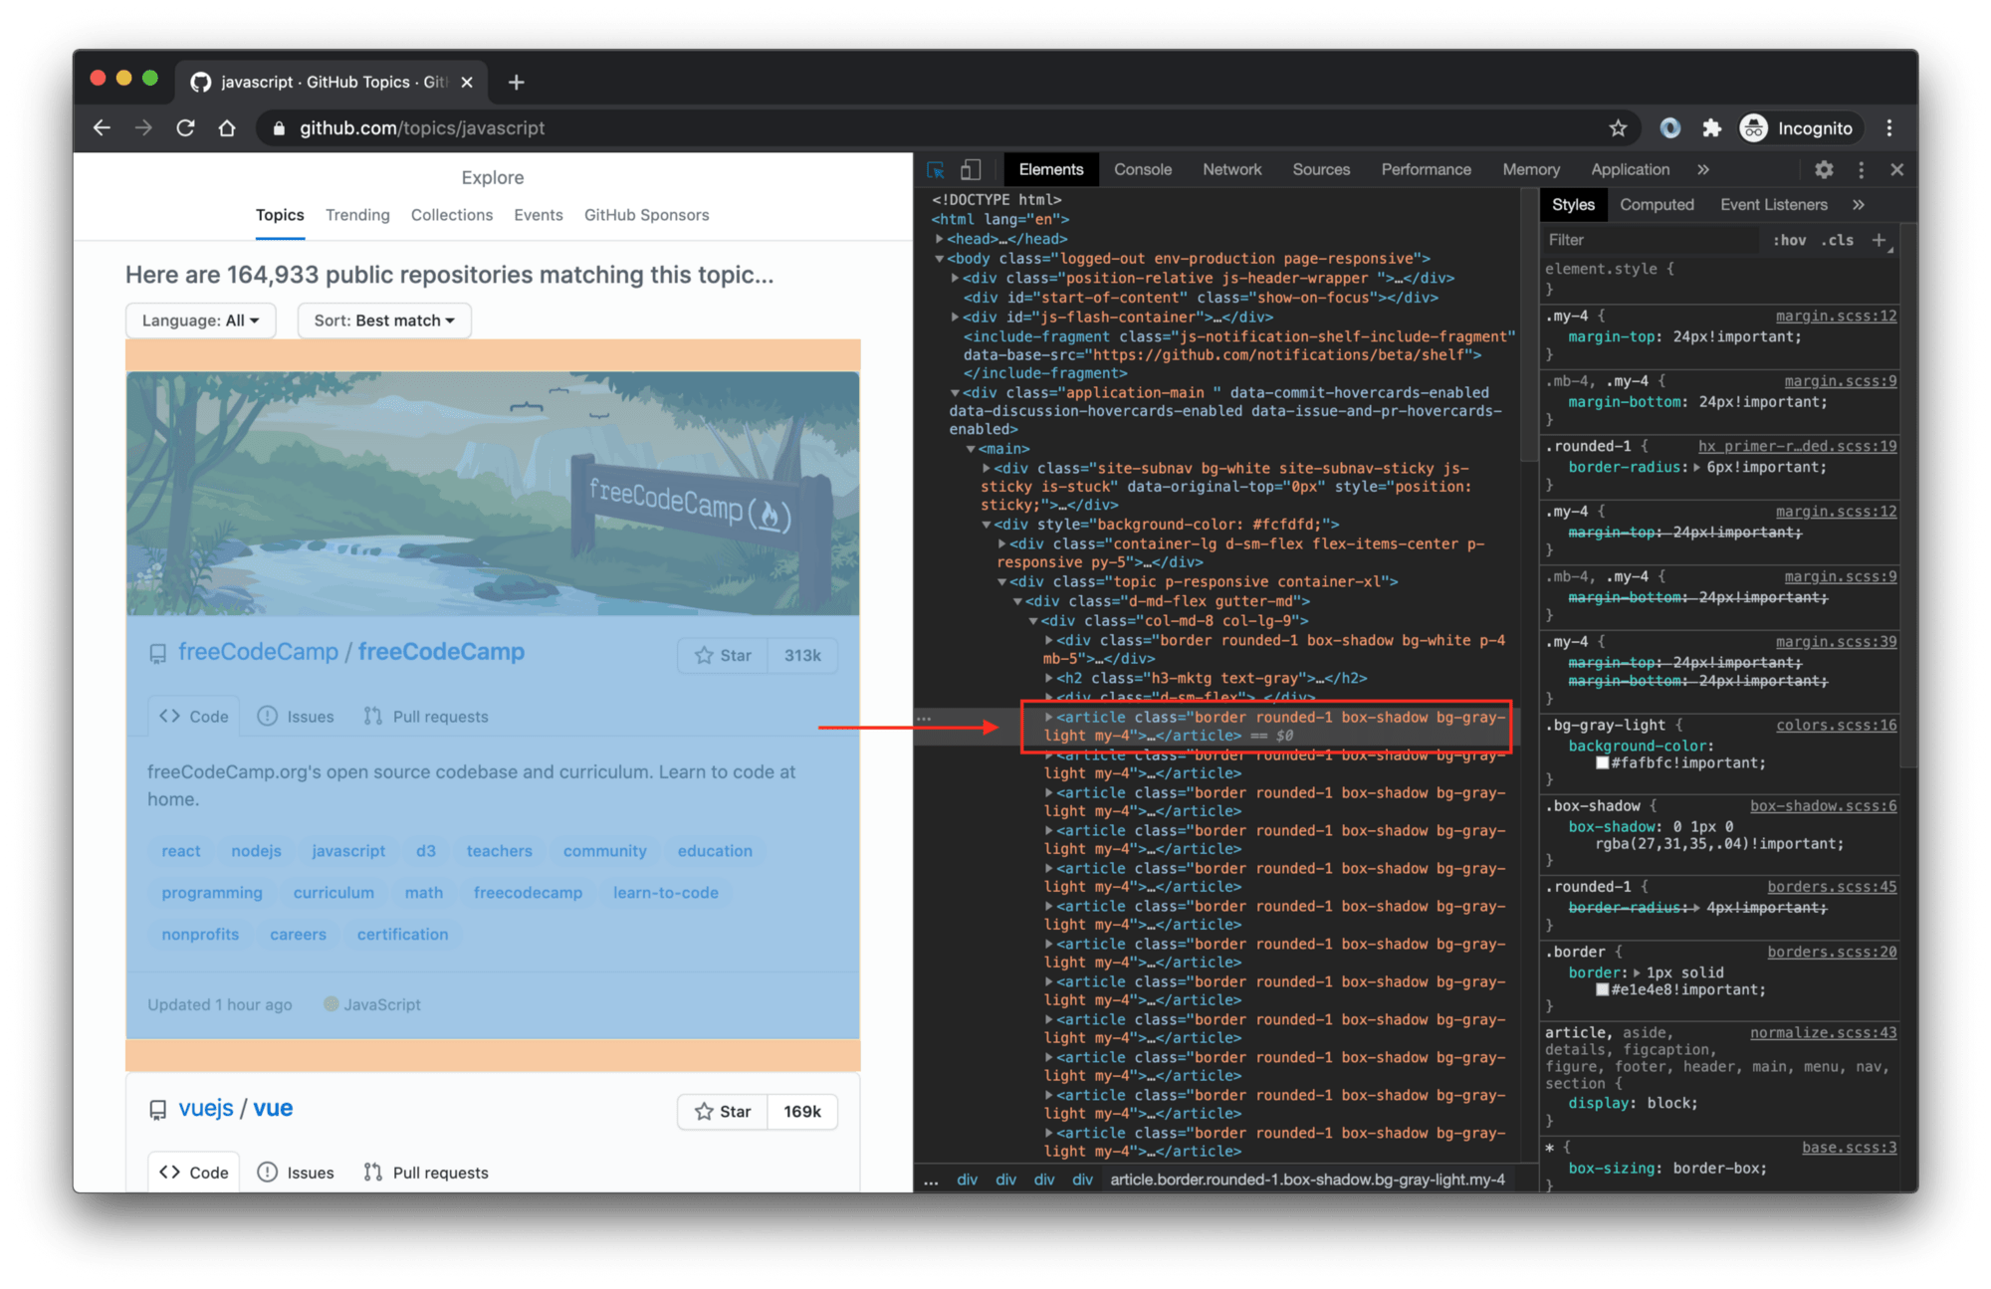1991x1289 pixels.
Task: Click the #fafbfc background-color swatch
Action: (x=1603, y=762)
